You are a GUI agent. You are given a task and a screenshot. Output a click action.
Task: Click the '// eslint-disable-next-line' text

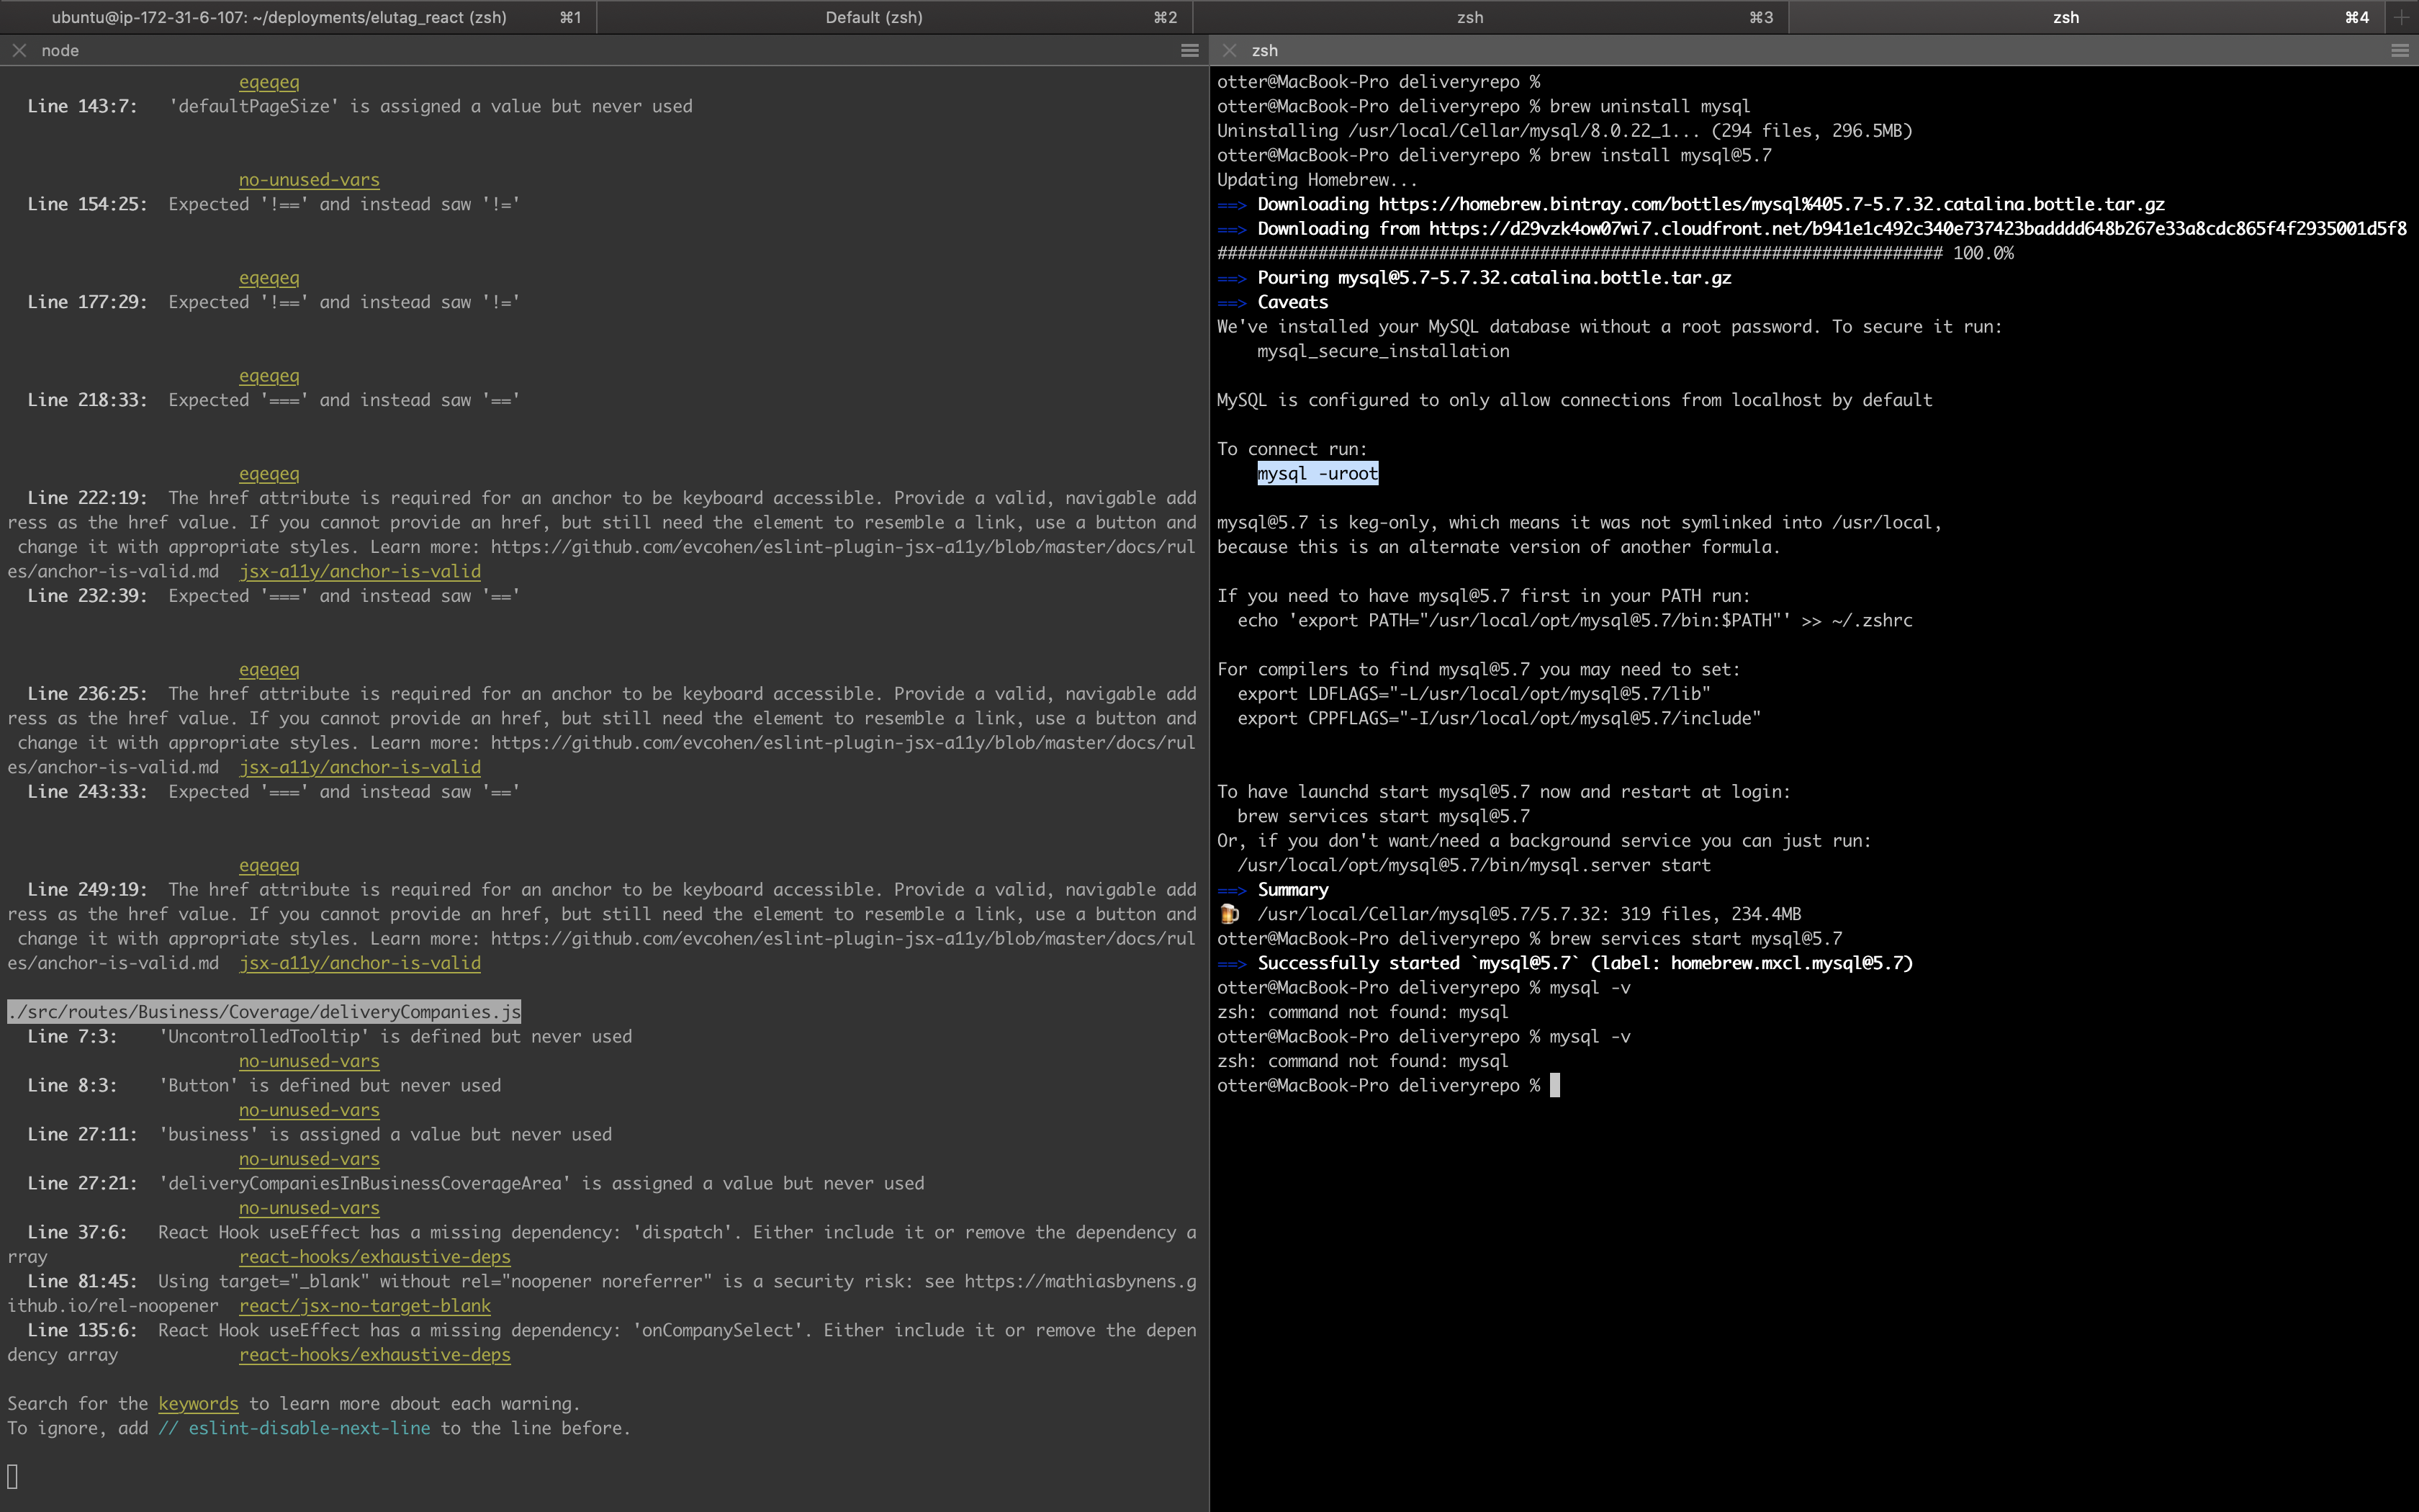click(294, 1429)
